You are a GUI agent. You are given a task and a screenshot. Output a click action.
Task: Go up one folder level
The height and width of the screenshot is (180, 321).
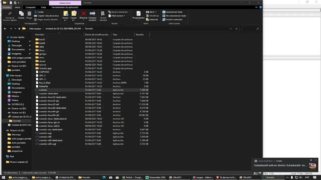click(x=19, y=29)
